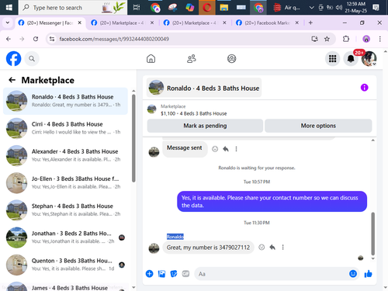Open the Groups icon in top navigation
The width and height of the screenshot is (388, 291).
click(x=231, y=59)
